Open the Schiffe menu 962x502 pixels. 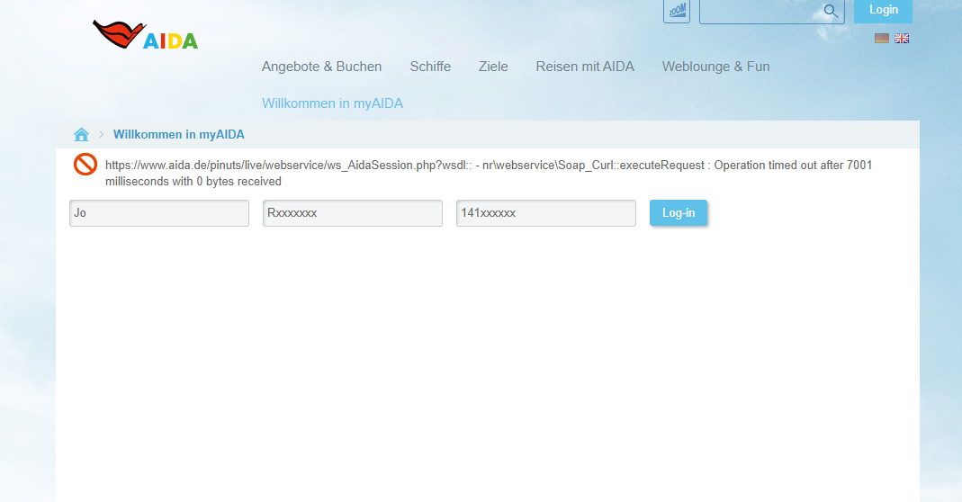430,67
